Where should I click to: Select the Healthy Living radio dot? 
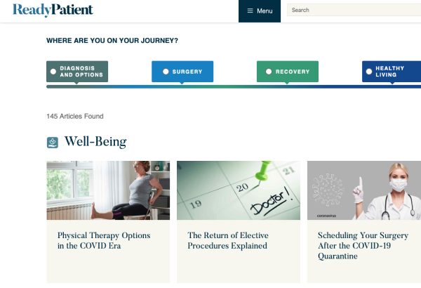click(x=368, y=72)
